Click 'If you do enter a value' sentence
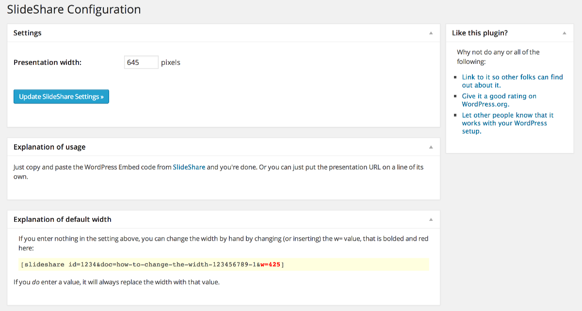 point(116,281)
